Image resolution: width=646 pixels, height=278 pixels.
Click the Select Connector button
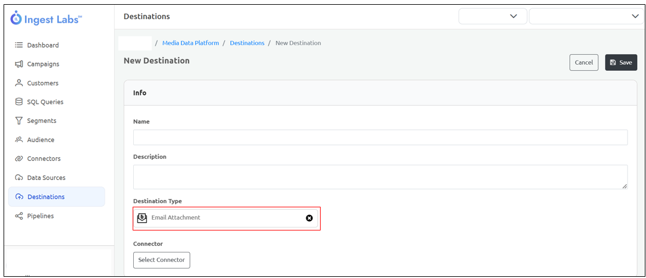point(162,260)
